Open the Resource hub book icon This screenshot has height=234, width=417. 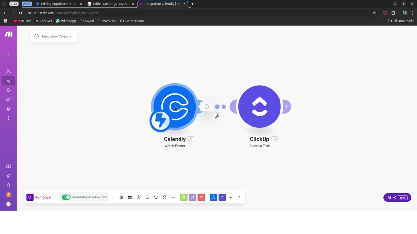pyautogui.click(x=8, y=166)
